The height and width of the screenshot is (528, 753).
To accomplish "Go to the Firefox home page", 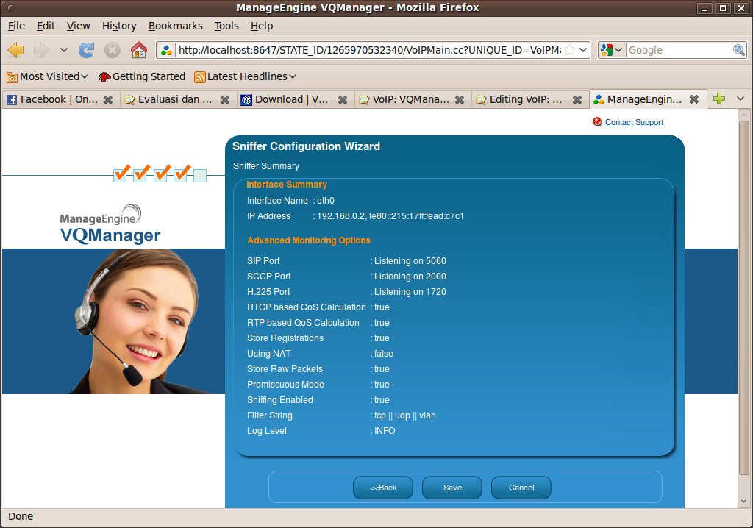I will pos(139,50).
